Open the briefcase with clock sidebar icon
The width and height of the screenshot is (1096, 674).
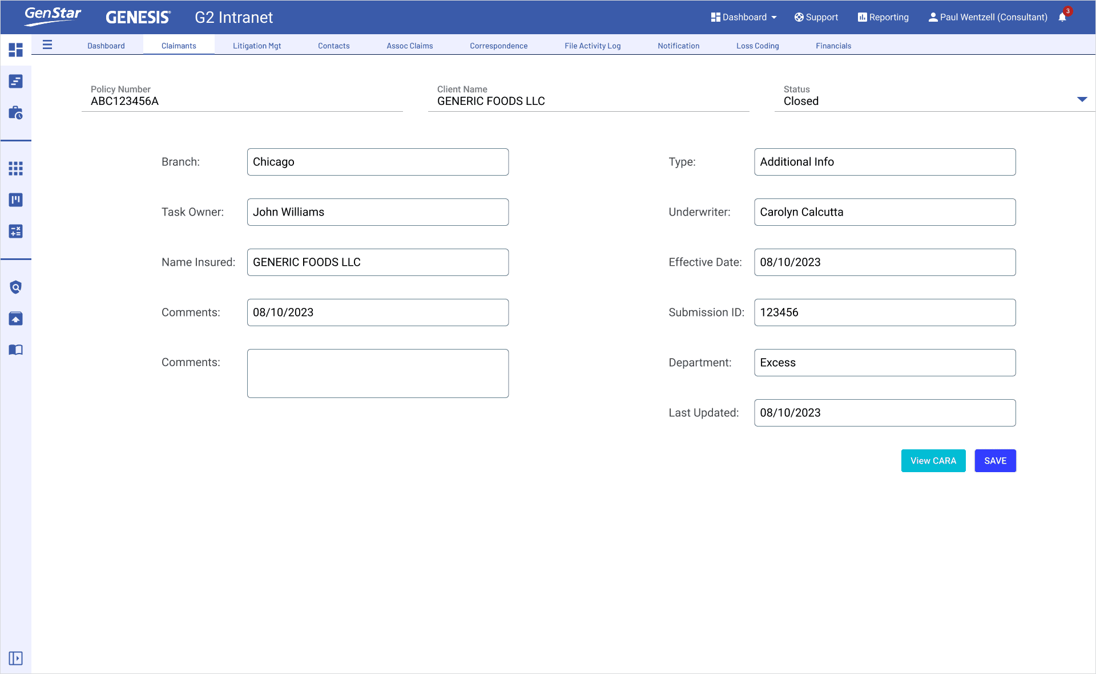pyautogui.click(x=16, y=112)
